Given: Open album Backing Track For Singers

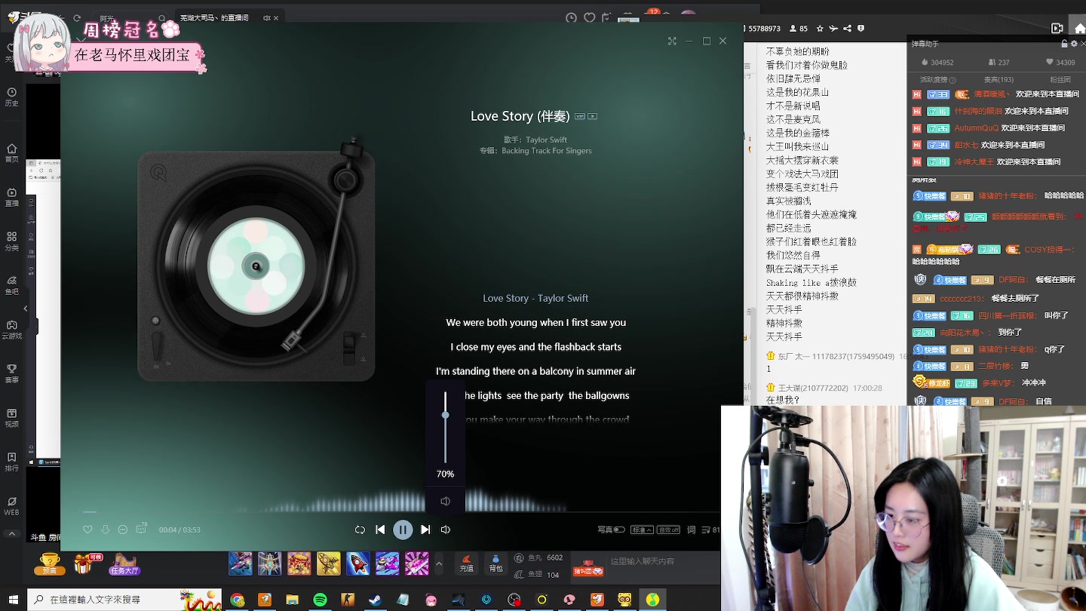Looking at the screenshot, I should [x=547, y=151].
